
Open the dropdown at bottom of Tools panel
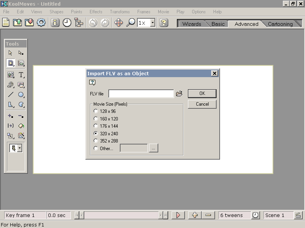pyautogui.click(x=20, y=148)
